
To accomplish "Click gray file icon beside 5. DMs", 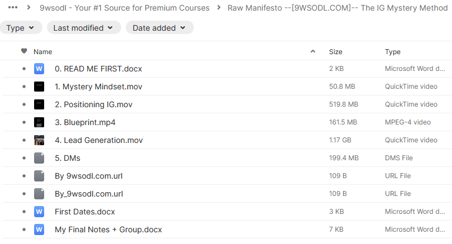I will [x=39, y=158].
